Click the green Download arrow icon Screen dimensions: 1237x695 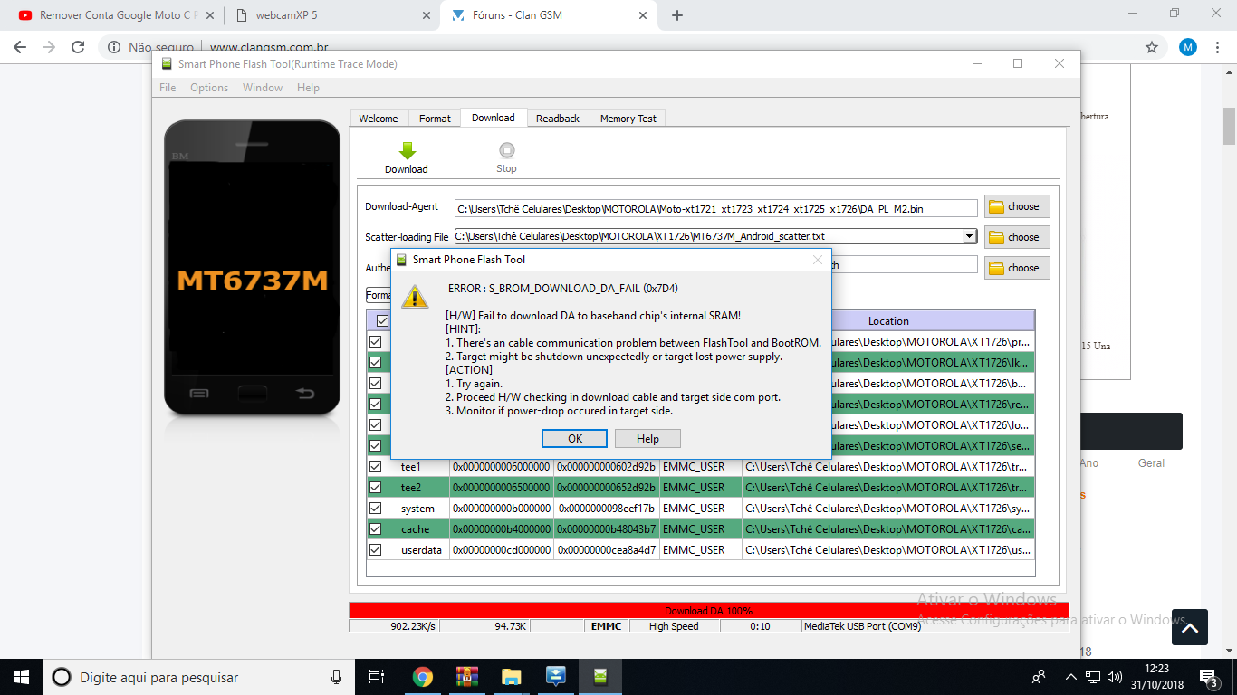407,150
